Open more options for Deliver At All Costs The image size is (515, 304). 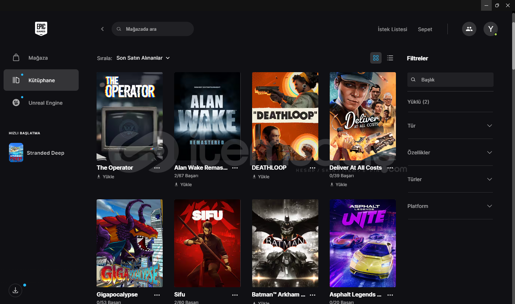click(x=390, y=168)
